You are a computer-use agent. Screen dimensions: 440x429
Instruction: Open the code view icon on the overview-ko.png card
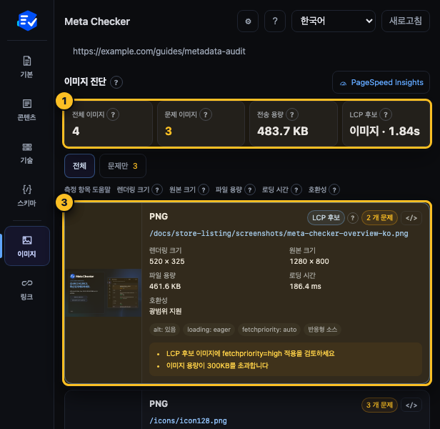[x=411, y=218]
